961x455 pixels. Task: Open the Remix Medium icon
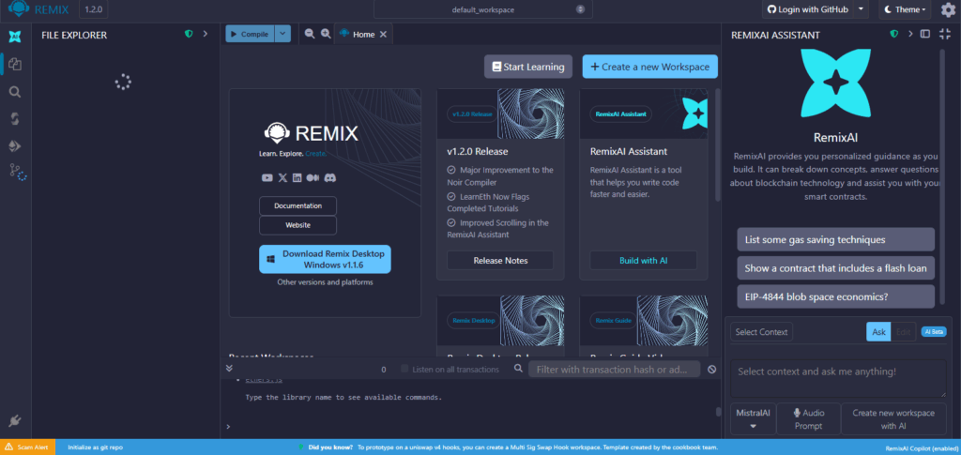(x=313, y=177)
